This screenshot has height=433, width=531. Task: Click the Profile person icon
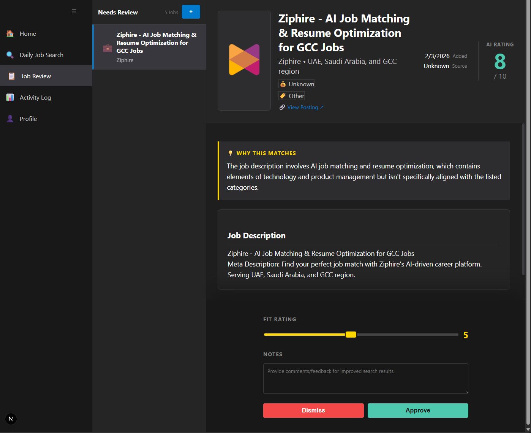[x=10, y=119]
